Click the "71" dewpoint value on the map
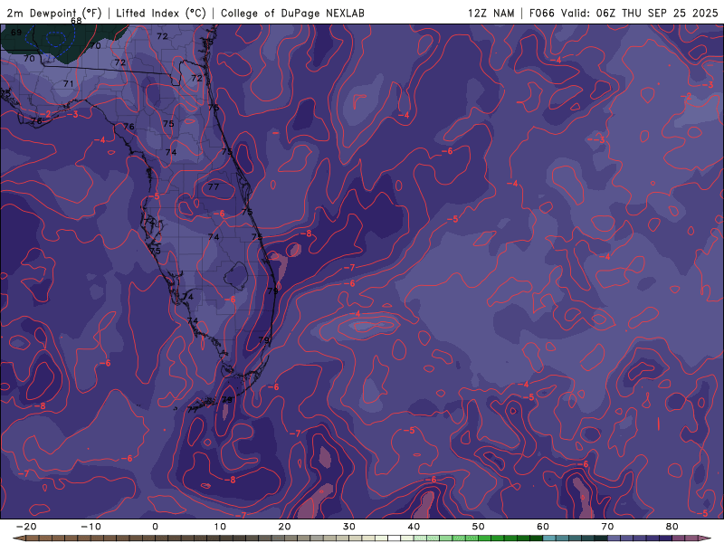 point(69,83)
